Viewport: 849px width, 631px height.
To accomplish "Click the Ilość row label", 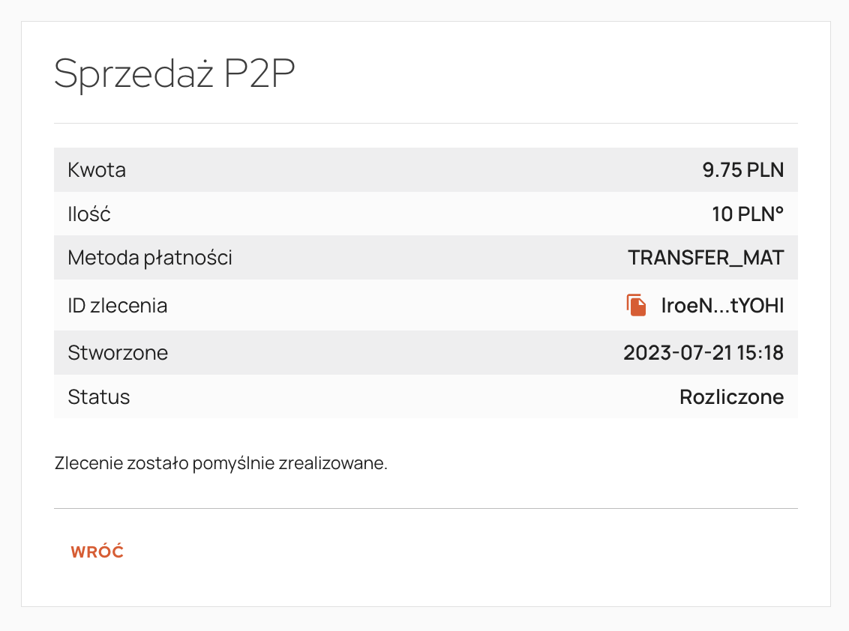I will pyautogui.click(x=89, y=214).
